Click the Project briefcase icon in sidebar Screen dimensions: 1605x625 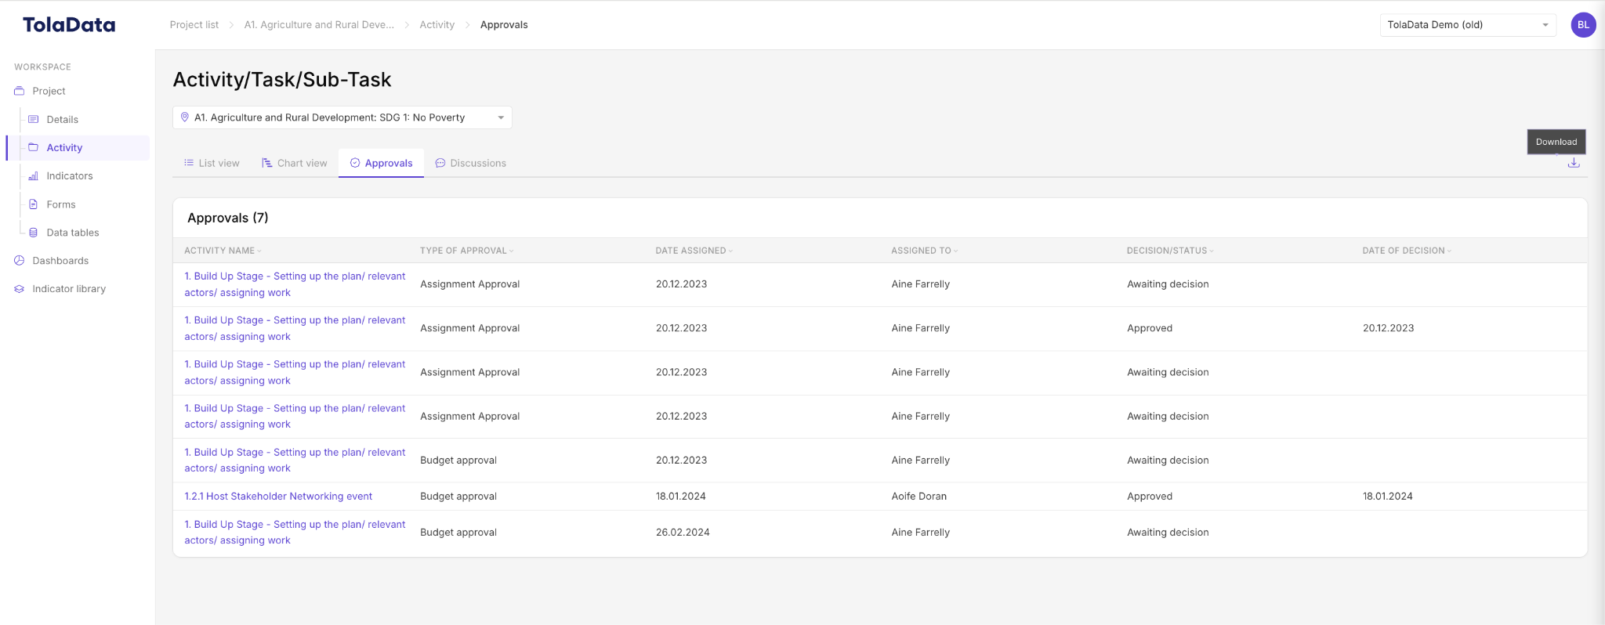pos(20,91)
